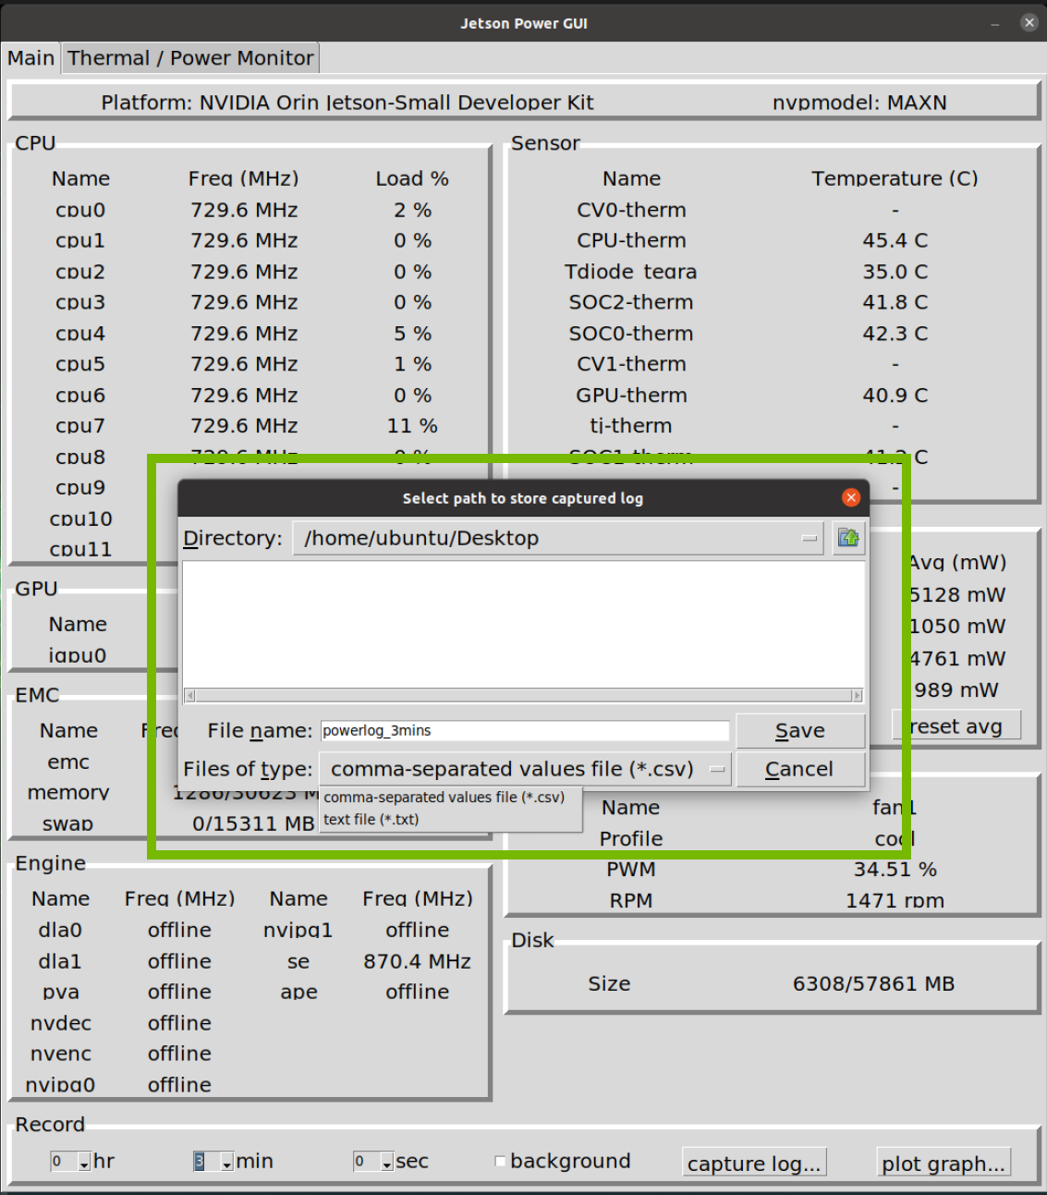Click the File name text field
The width and height of the screenshot is (1047, 1195).
[525, 731]
